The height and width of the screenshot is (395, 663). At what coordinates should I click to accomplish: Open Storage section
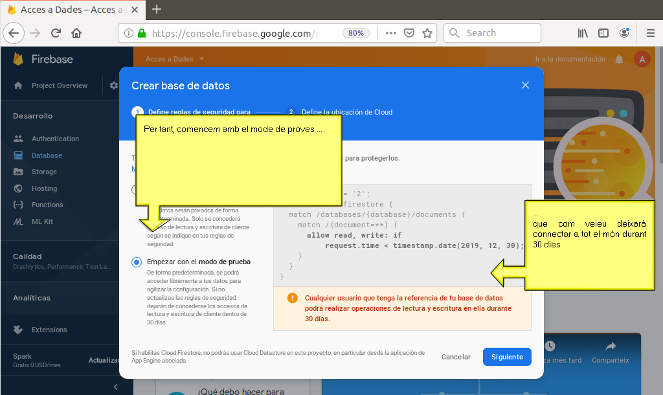point(44,172)
